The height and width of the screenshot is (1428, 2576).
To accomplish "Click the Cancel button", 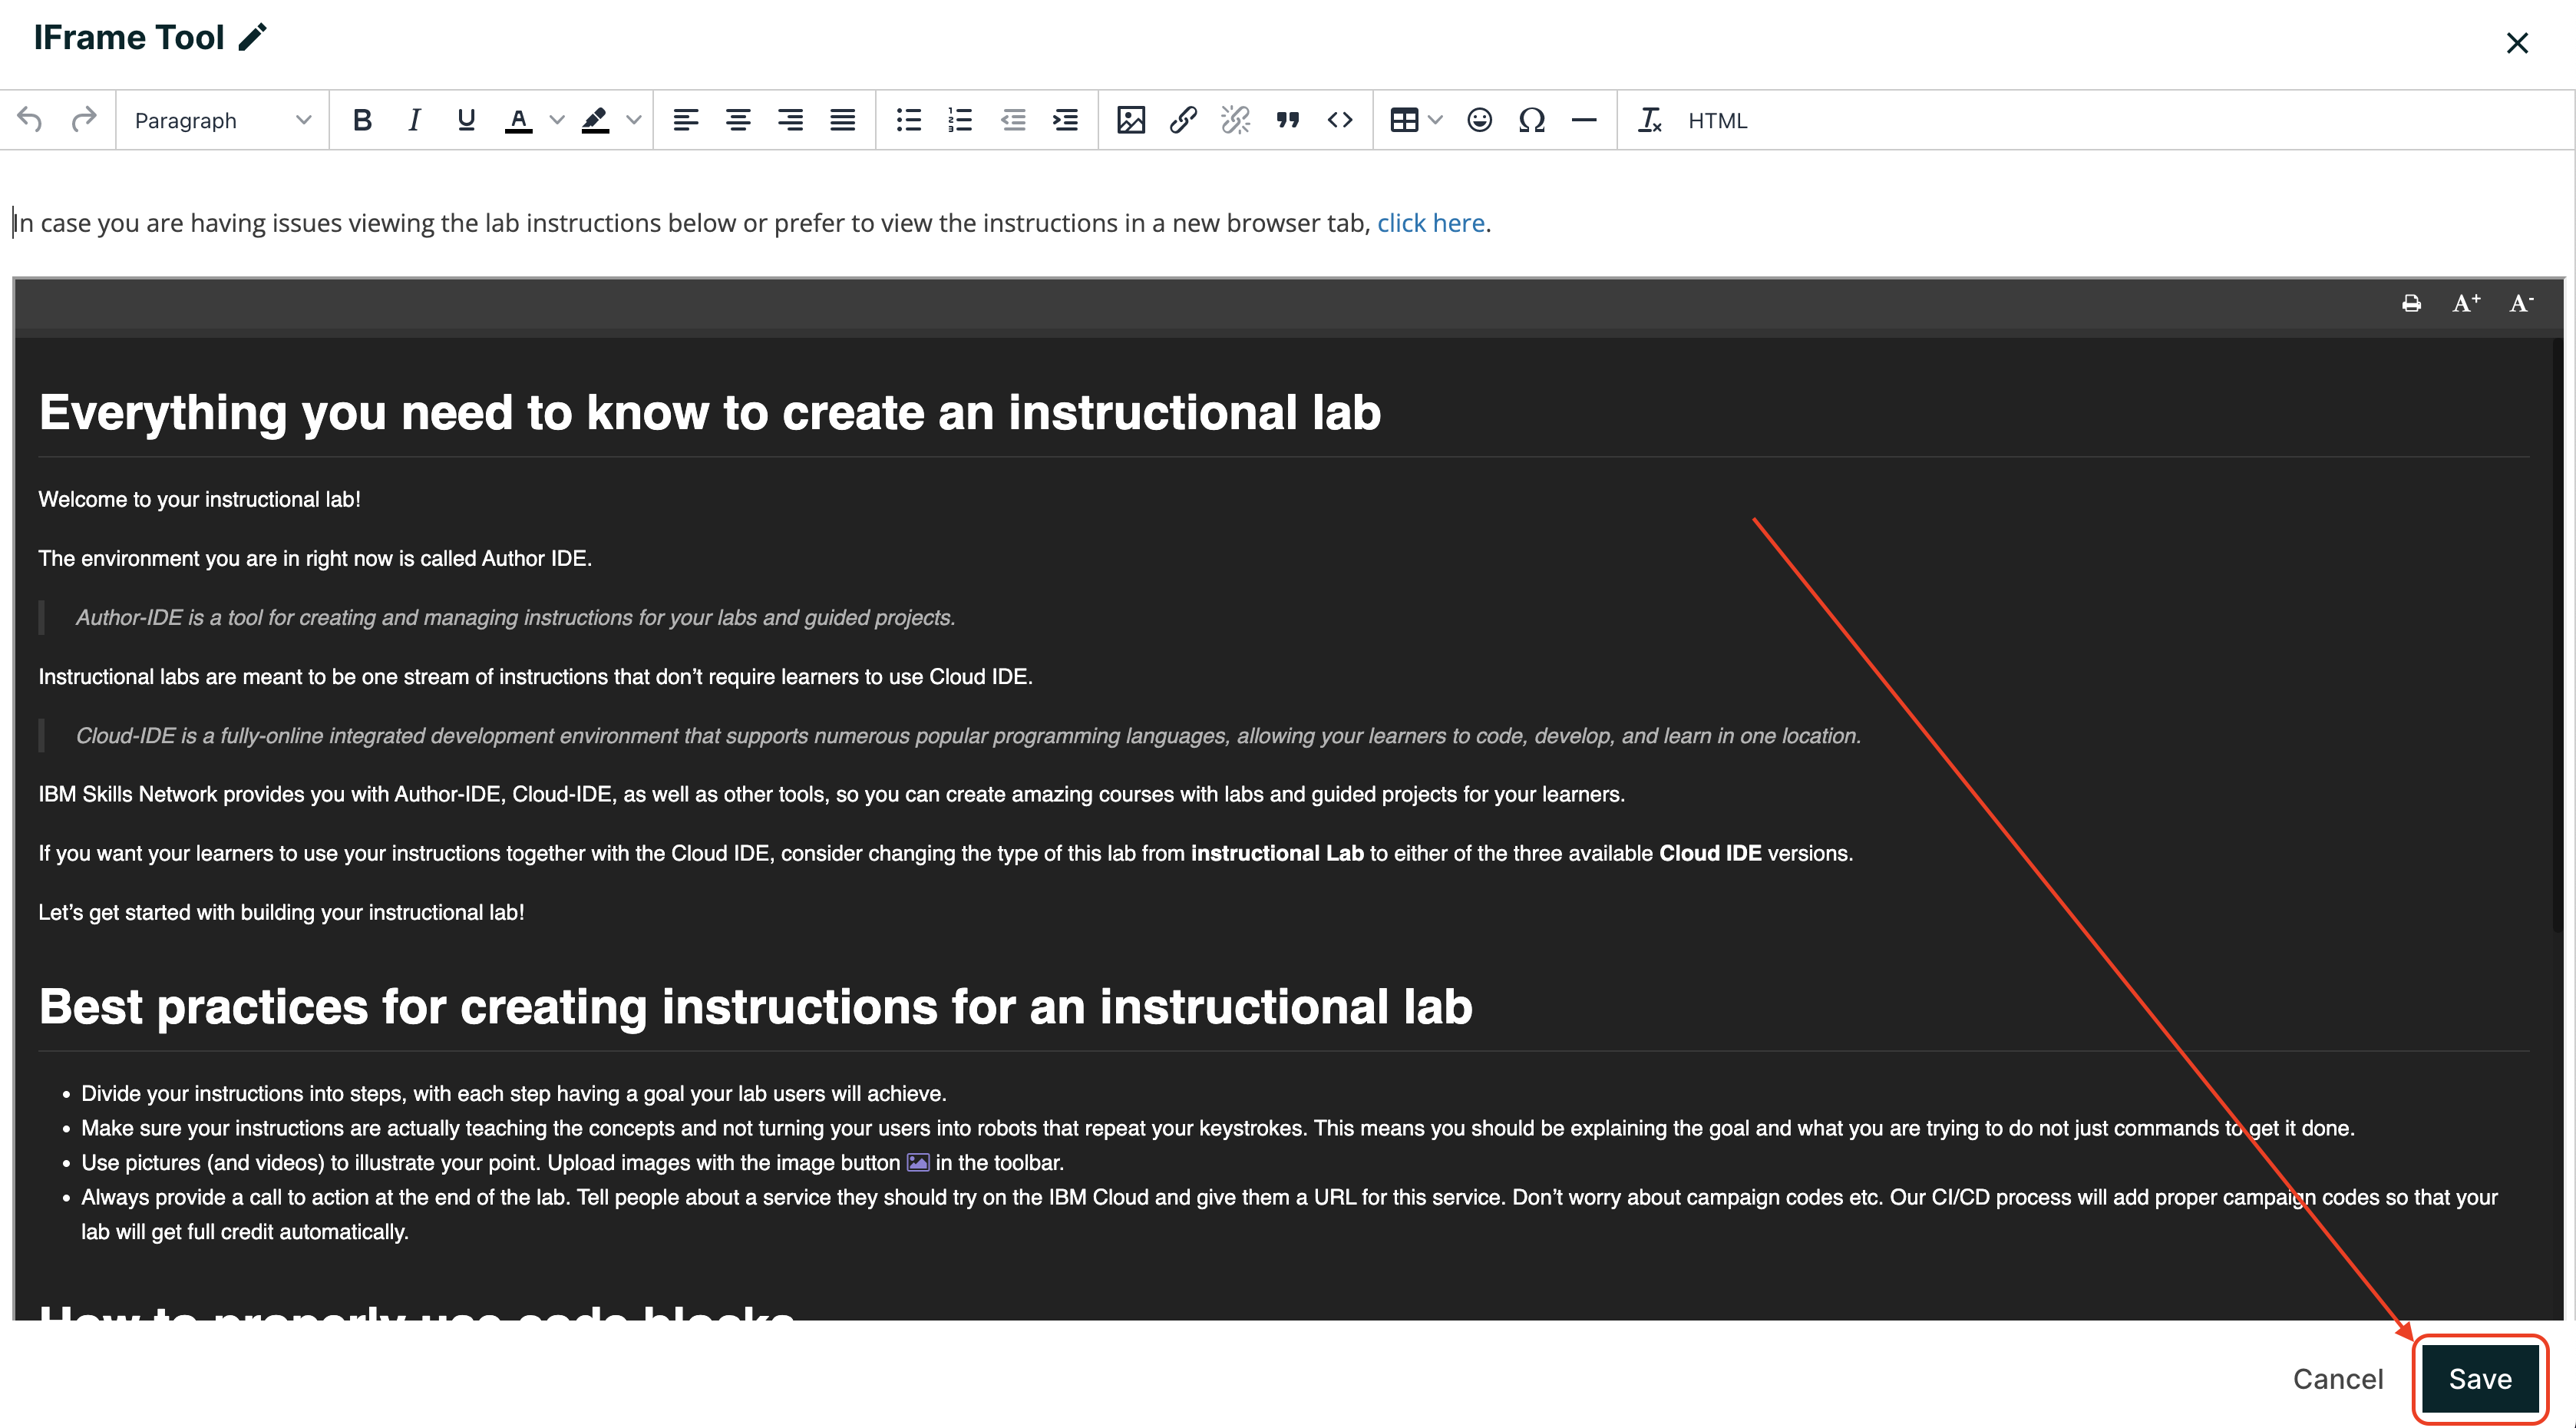I will [x=2337, y=1379].
